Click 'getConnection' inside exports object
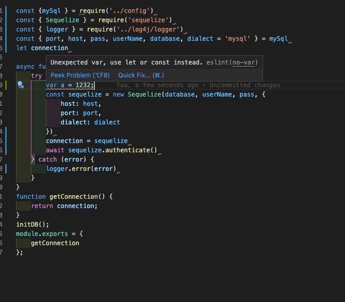This screenshot has width=345, height=302. point(55,243)
